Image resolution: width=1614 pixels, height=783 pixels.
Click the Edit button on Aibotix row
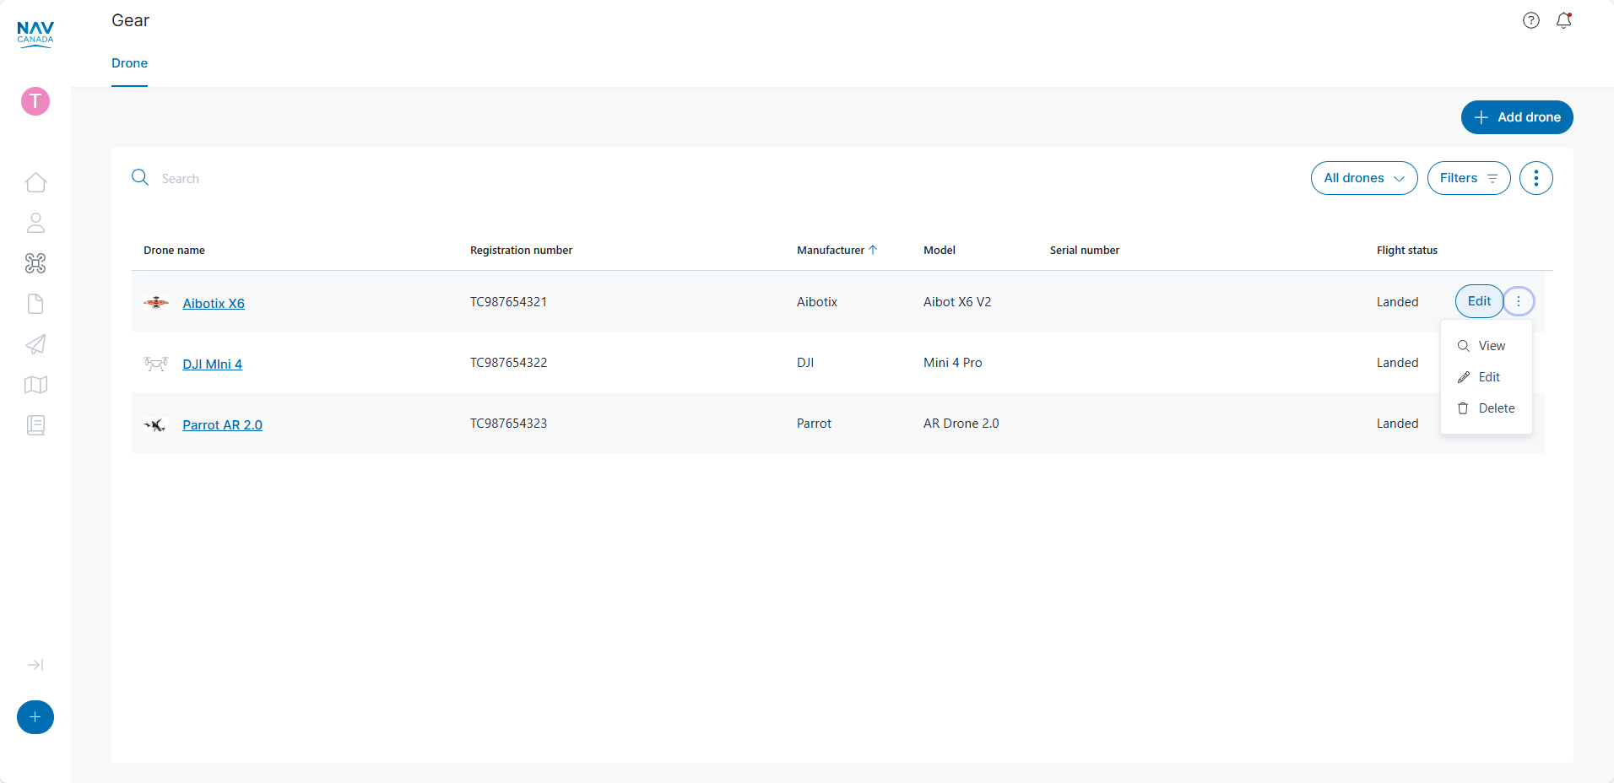pos(1479,301)
